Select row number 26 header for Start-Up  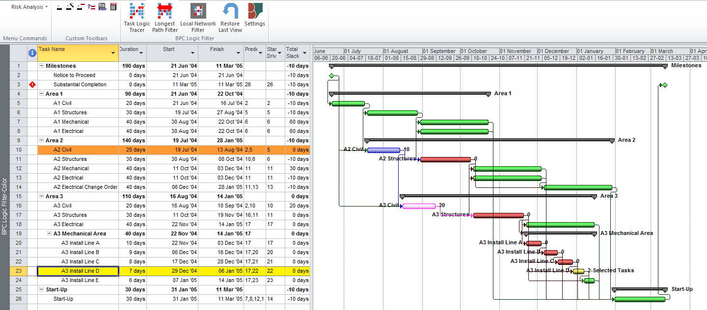coord(19,299)
